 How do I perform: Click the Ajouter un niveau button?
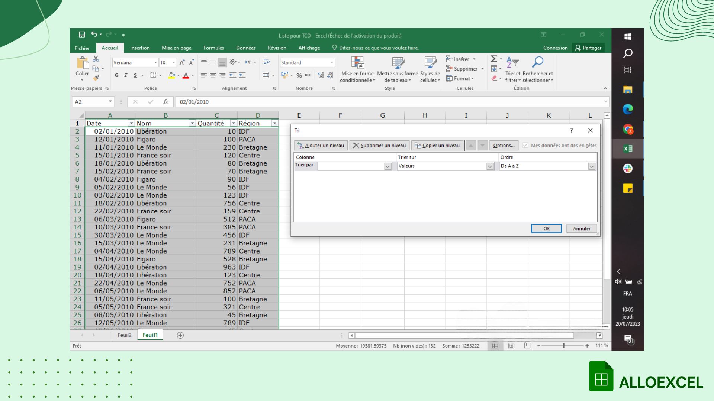(321, 145)
